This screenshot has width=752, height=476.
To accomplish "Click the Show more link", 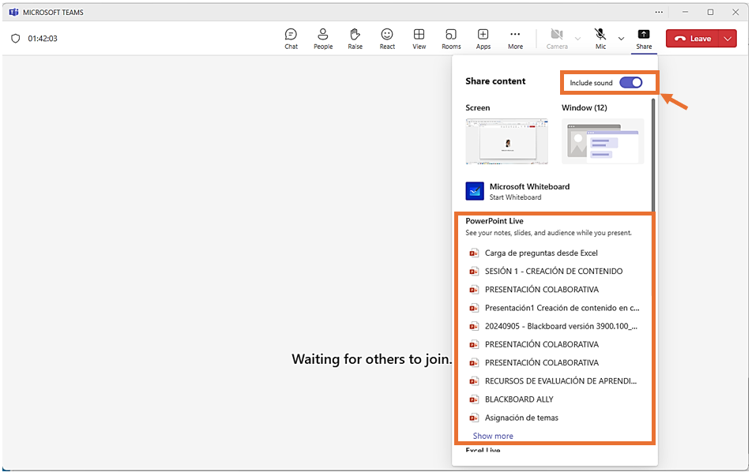I will 493,436.
